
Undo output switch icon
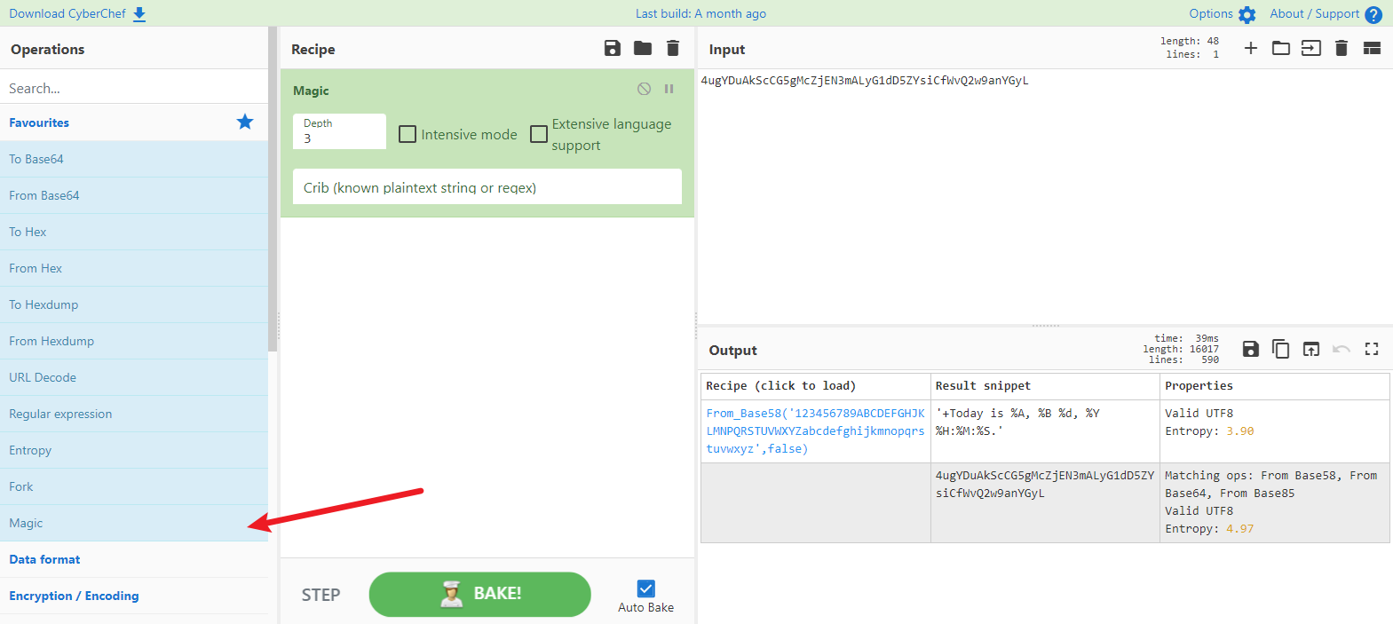[x=1342, y=349]
